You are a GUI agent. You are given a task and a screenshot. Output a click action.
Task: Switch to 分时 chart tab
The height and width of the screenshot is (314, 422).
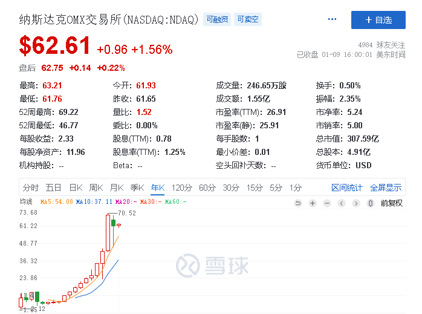tap(30, 188)
